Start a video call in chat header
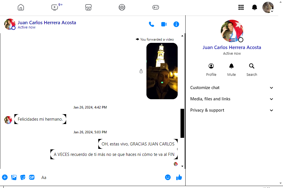283x188 pixels. [164, 24]
